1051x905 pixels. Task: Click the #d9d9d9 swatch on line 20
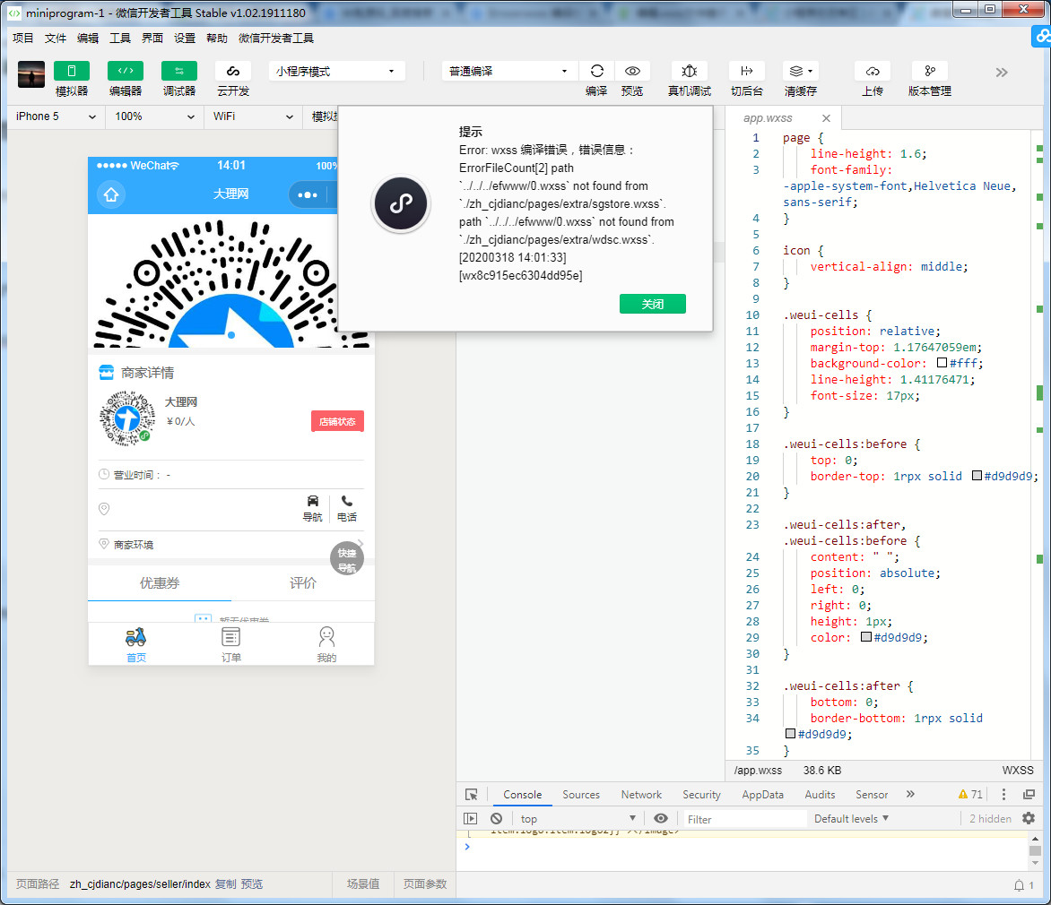click(x=977, y=476)
